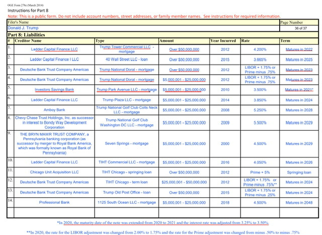Select 1125 South Ocean LLC mortgage cell
Screen dimensions: 322x235
(127, 202)
